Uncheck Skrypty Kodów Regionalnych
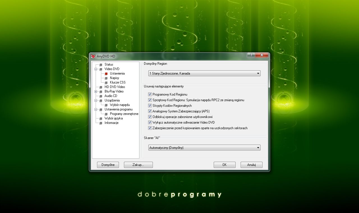This screenshot has width=359, height=213. click(150, 106)
